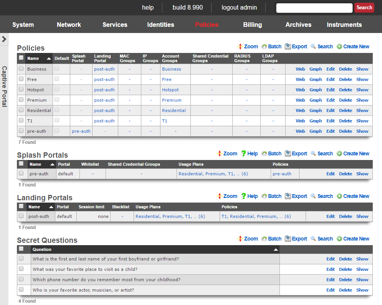Click the Batch gear icon for Policies
382x305 pixels.
tap(264, 46)
